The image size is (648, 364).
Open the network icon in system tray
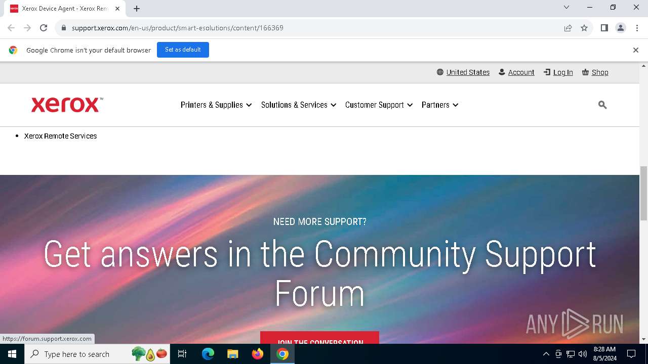(571, 354)
